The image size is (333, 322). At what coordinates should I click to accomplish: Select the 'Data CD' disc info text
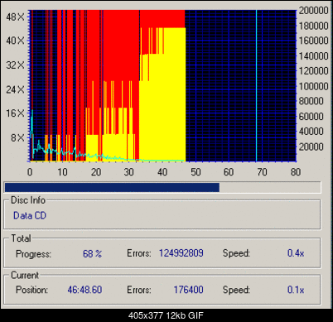[x=30, y=215]
